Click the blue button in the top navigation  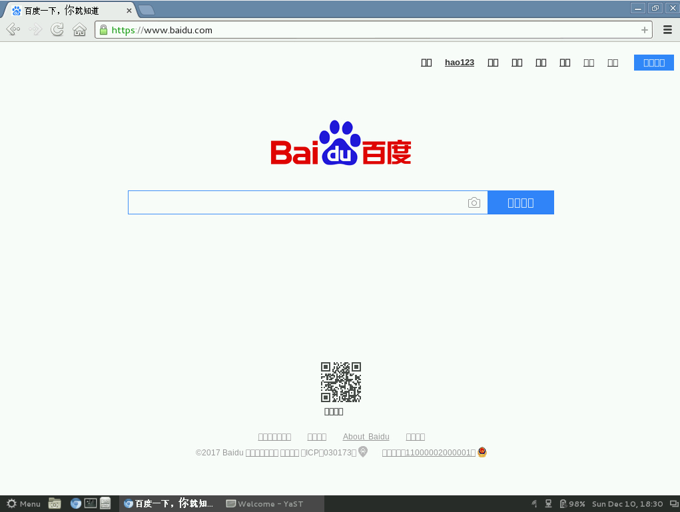tap(654, 63)
